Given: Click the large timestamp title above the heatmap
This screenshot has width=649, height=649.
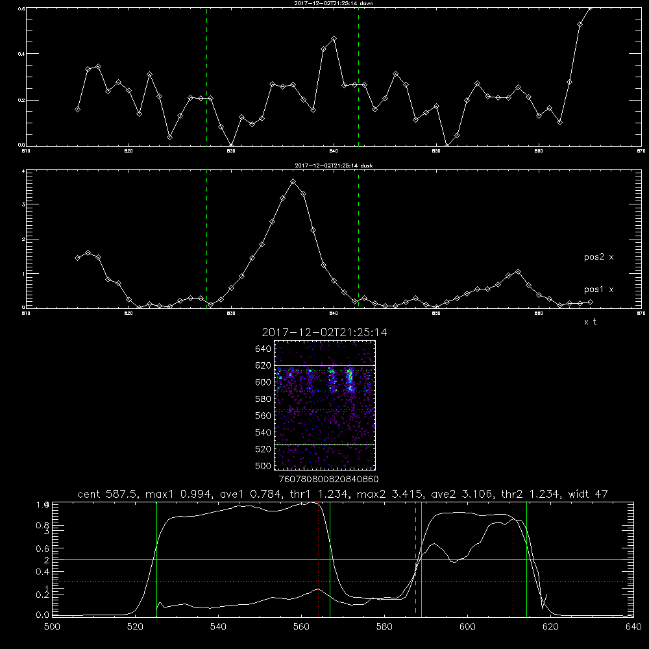Looking at the screenshot, I should 324,332.
